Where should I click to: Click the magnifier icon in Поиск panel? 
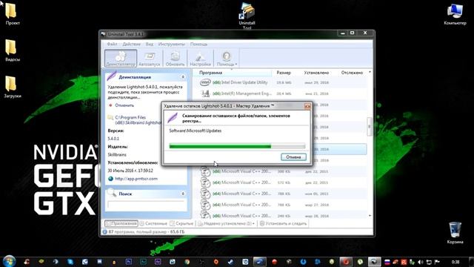coord(112,193)
